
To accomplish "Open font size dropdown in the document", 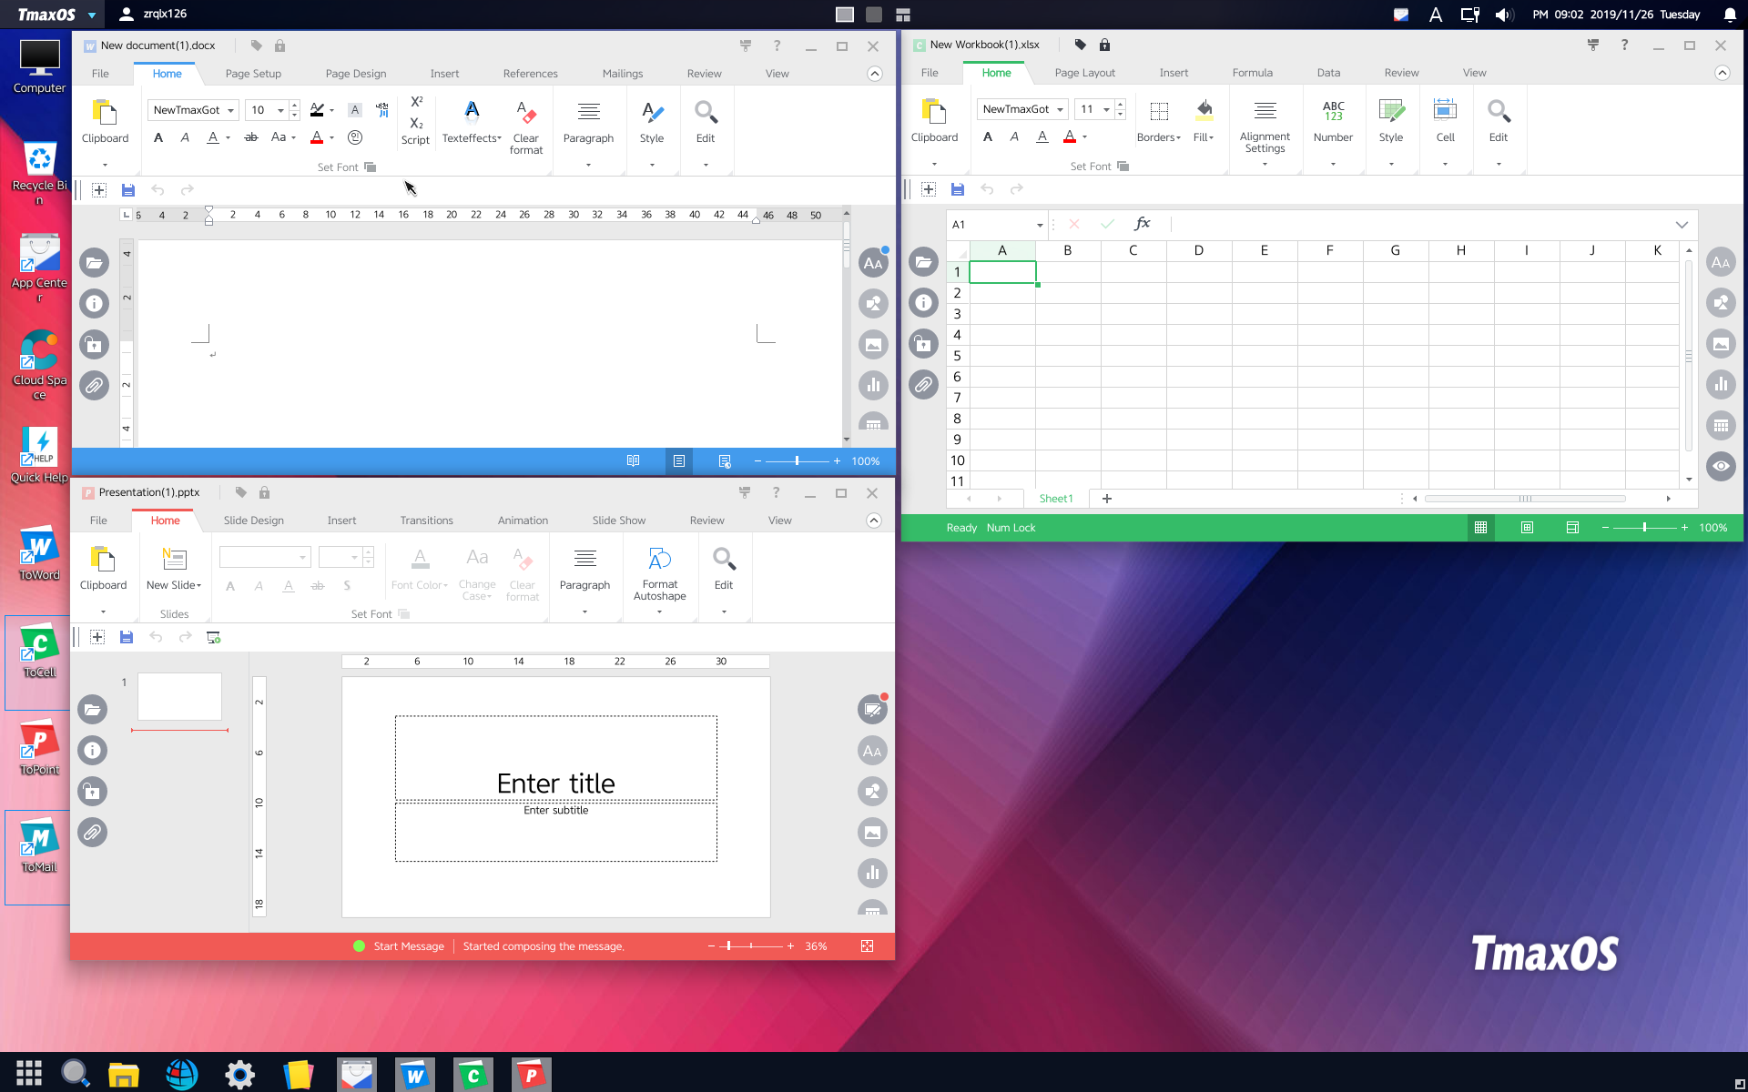I will 280,110.
